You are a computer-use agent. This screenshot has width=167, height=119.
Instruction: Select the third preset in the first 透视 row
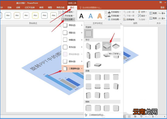click(107, 77)
